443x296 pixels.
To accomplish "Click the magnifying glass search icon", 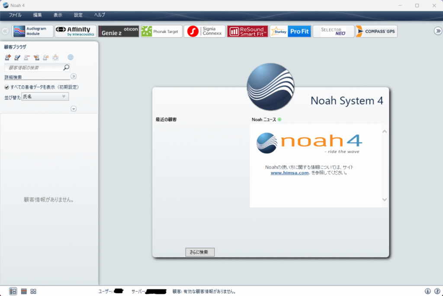I will 66,67.
